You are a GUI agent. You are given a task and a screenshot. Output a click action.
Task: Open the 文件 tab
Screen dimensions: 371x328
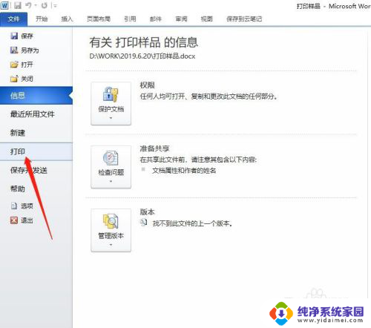pos(13,19)
